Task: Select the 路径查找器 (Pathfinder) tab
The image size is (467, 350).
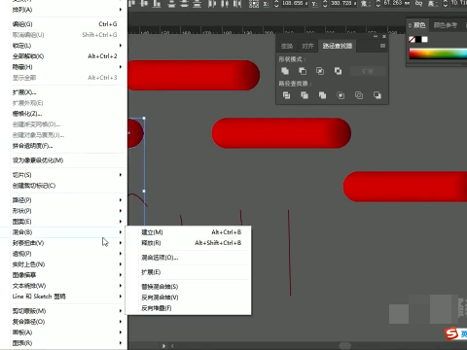Action: (x=338, y=46)
